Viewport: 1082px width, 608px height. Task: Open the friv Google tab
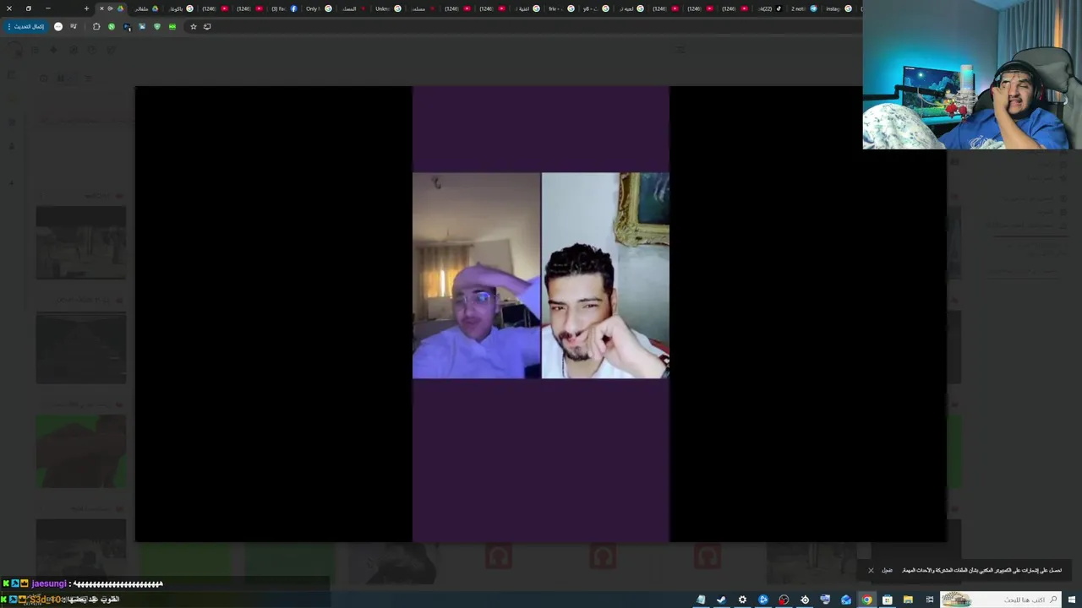click(562, 8)
